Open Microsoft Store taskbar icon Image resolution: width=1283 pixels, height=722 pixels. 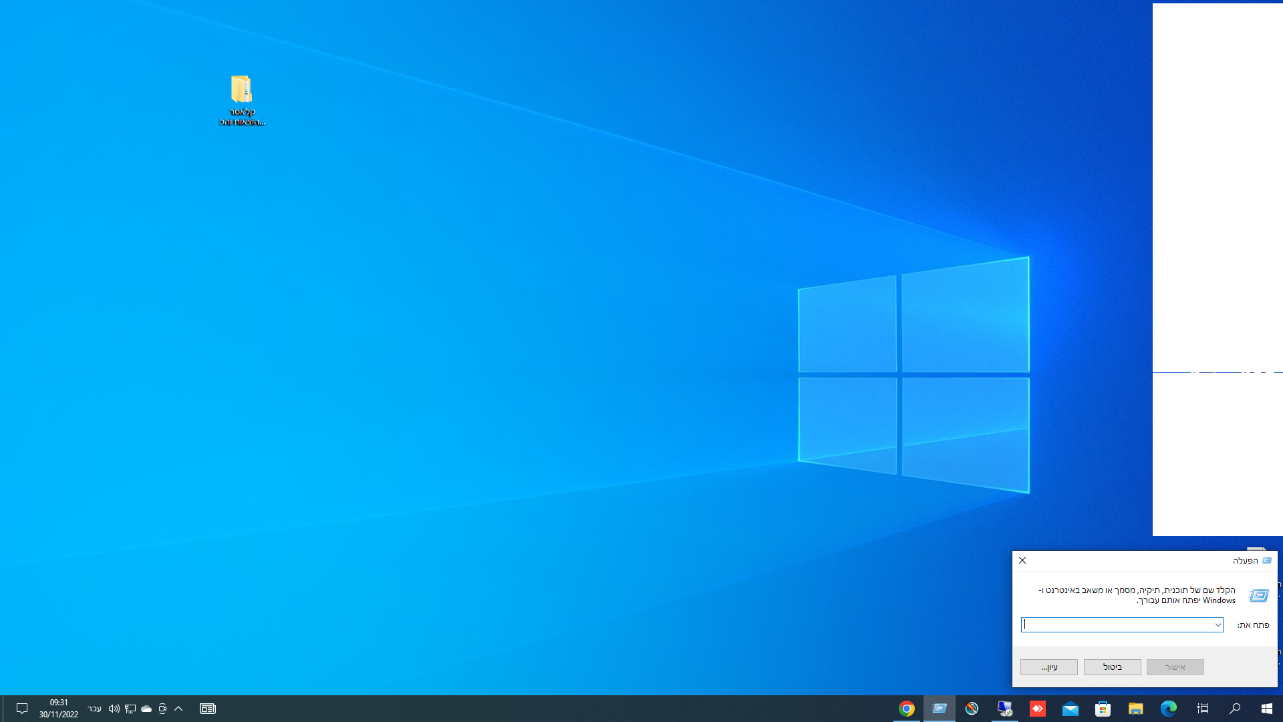[x=1103, y=709]
